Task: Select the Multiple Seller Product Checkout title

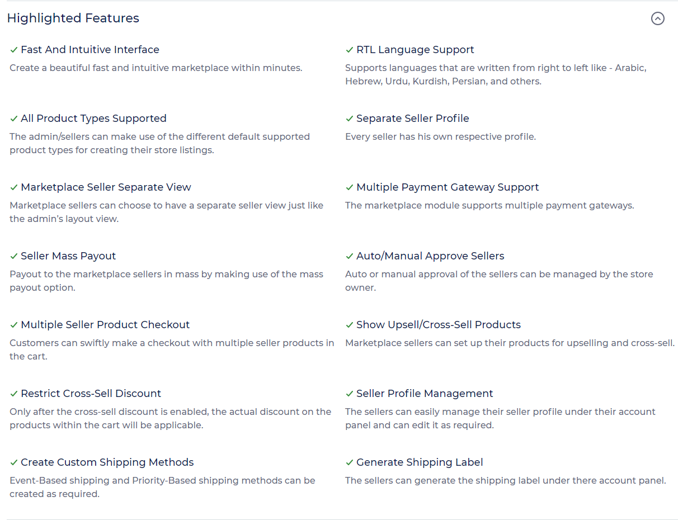Action: (105, 325)
